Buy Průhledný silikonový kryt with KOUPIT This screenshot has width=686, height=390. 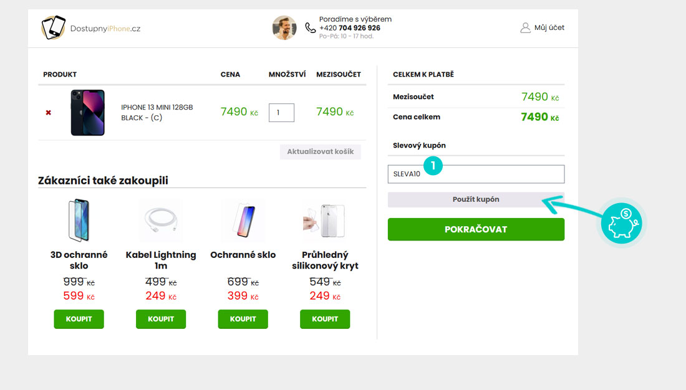tap(325, 319)
